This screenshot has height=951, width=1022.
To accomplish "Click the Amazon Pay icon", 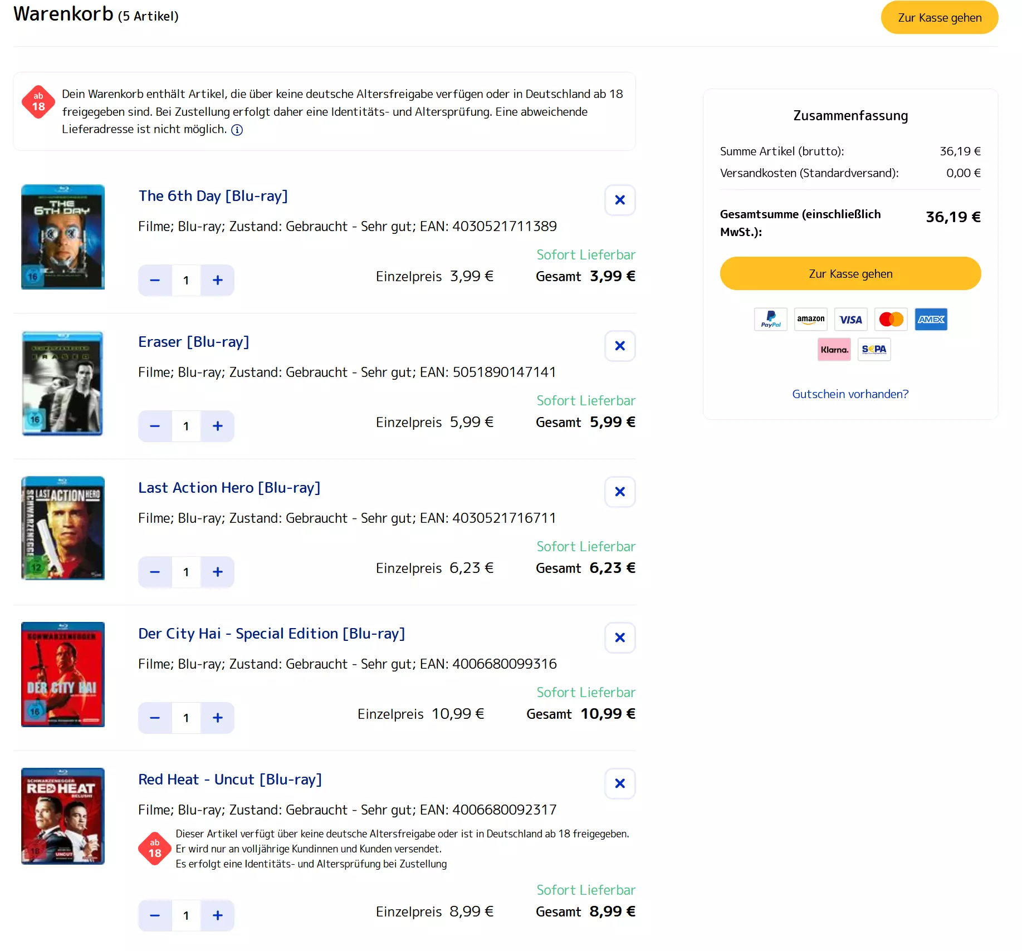I will click(x=811, y=319).
